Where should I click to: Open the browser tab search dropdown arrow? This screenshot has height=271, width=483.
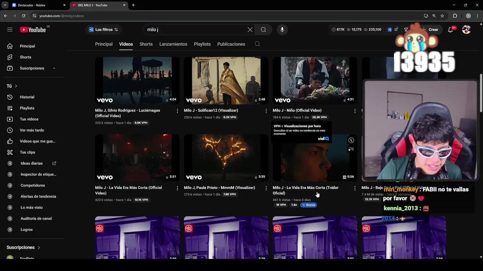[x=5, y=5]
